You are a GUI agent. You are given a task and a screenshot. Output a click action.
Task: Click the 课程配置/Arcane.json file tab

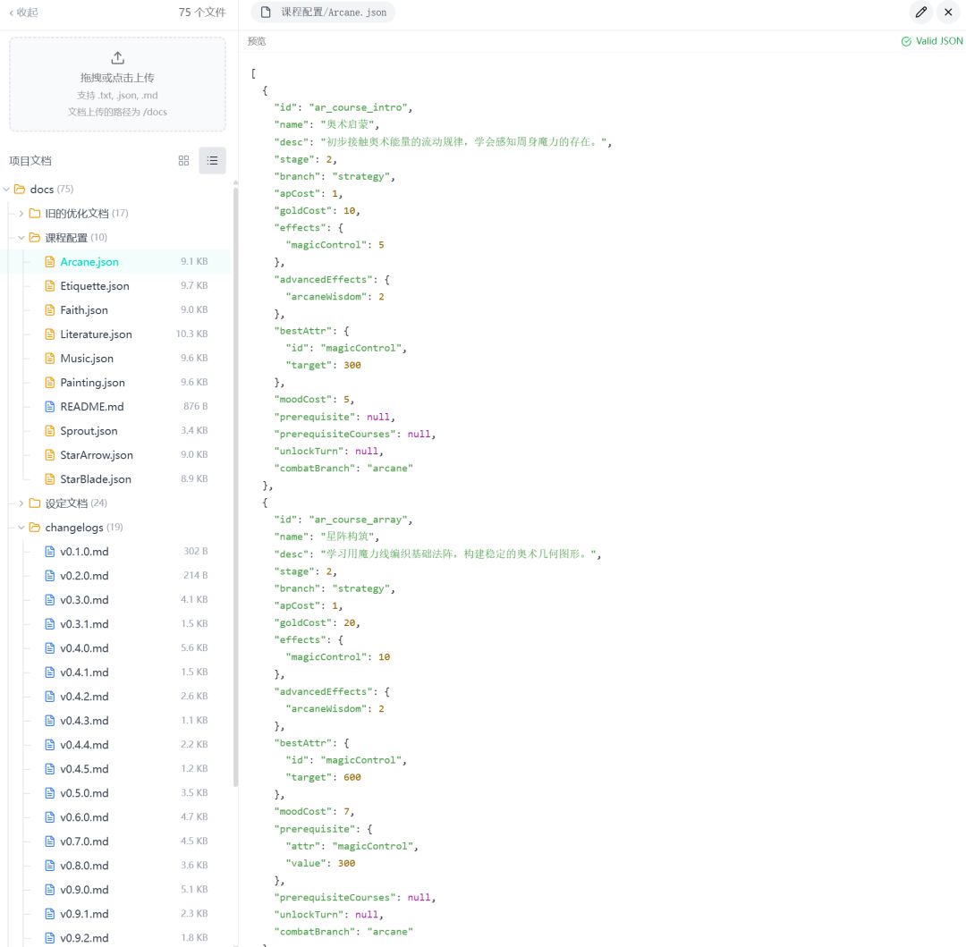[323, 13]
